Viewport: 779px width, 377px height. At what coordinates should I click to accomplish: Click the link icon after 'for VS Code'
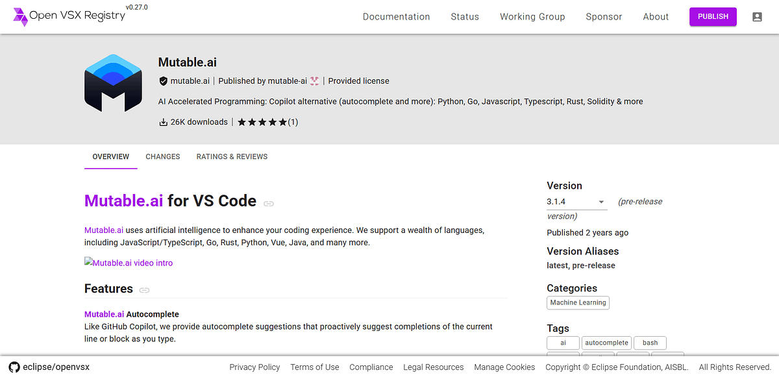click(x=269, y=203)
